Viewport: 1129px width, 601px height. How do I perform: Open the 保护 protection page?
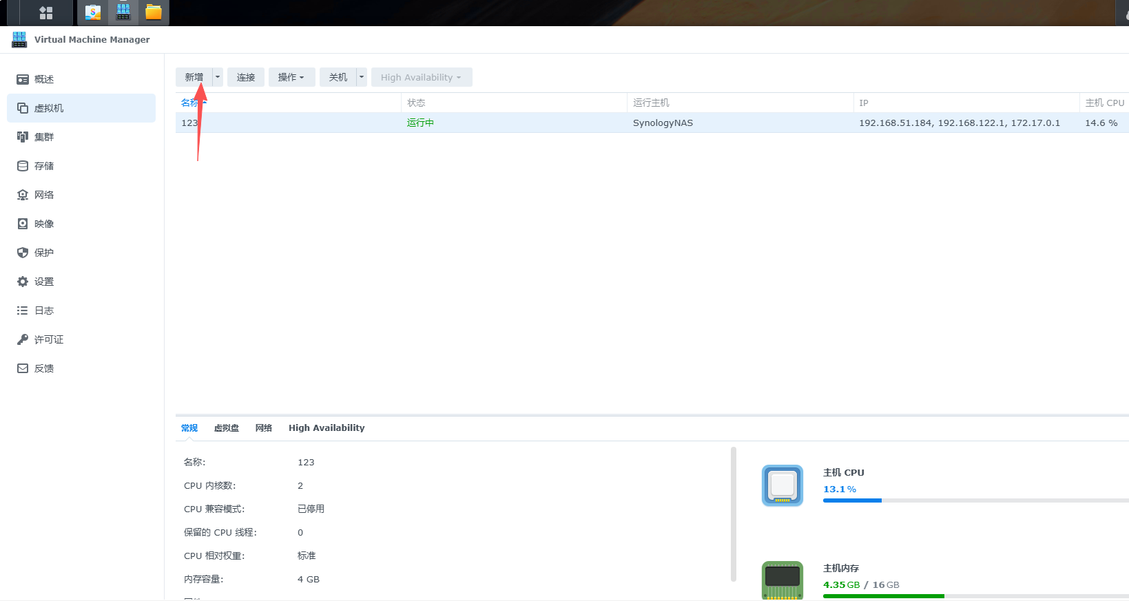click(81, 253)
